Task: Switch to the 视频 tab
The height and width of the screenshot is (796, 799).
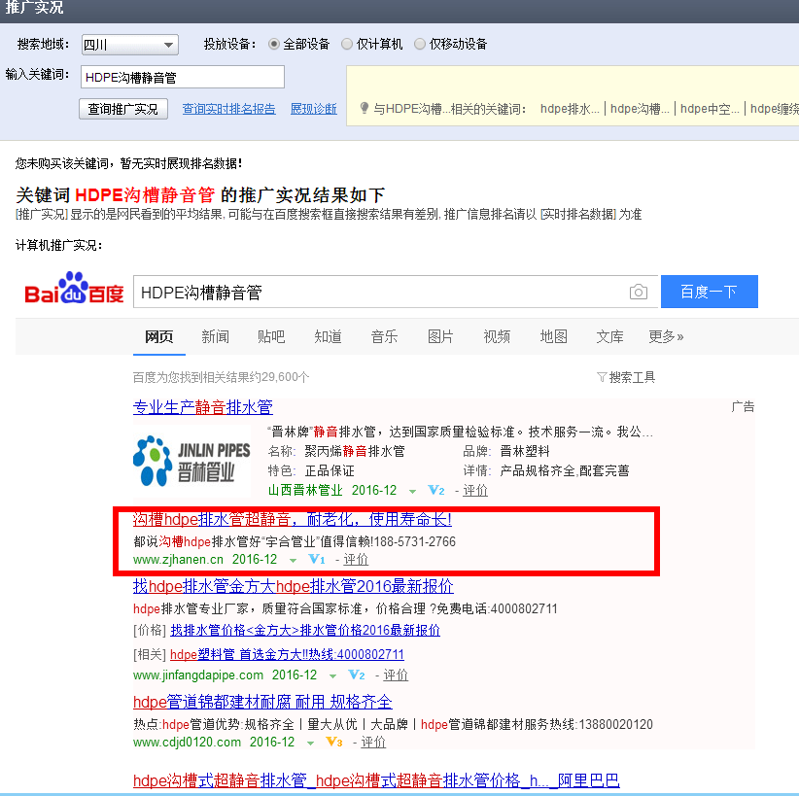Action: (497, 337)
